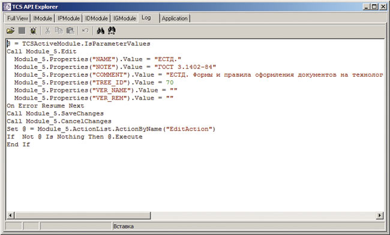Switch to the IDModule tab
Screen dimensions: 390x235
96,19
